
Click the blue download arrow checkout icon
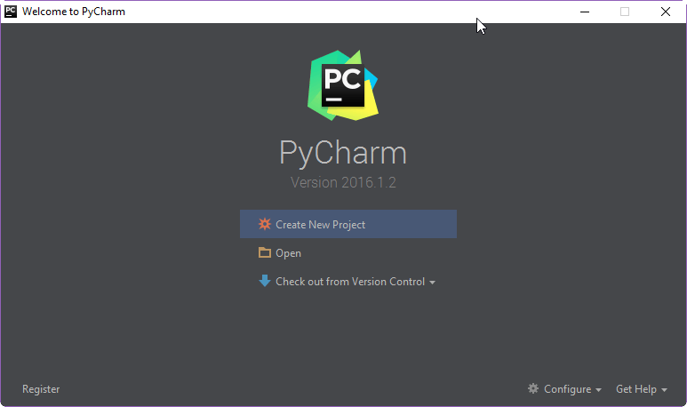coord(265,281)
